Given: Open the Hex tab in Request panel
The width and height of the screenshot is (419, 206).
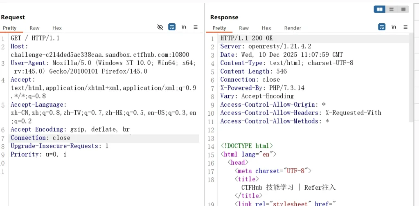Looking at the screenshot, I should (x=57, y=28).
